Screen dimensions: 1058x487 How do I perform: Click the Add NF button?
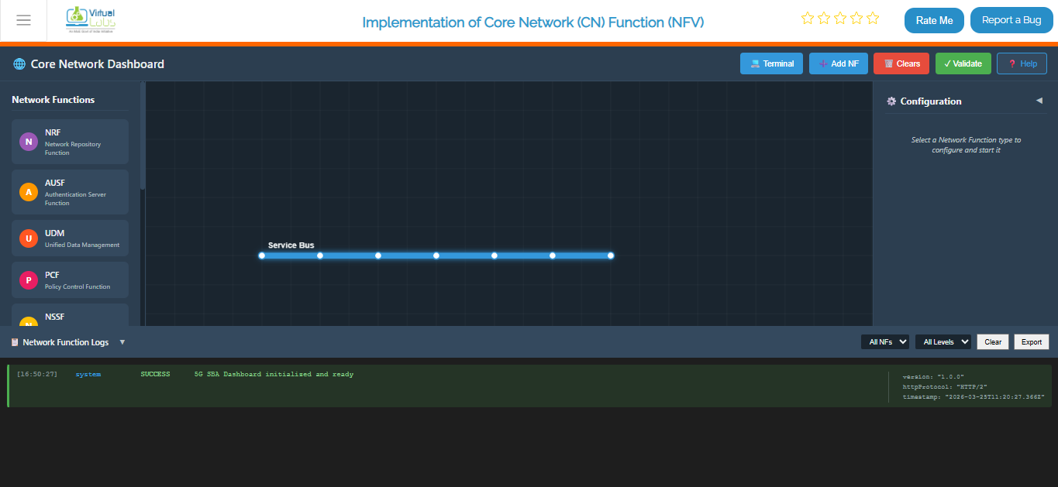point(839,63)
